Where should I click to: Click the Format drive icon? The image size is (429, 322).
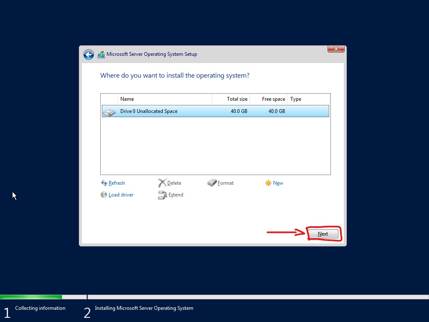pyautogui.click(x=212, y=183)
